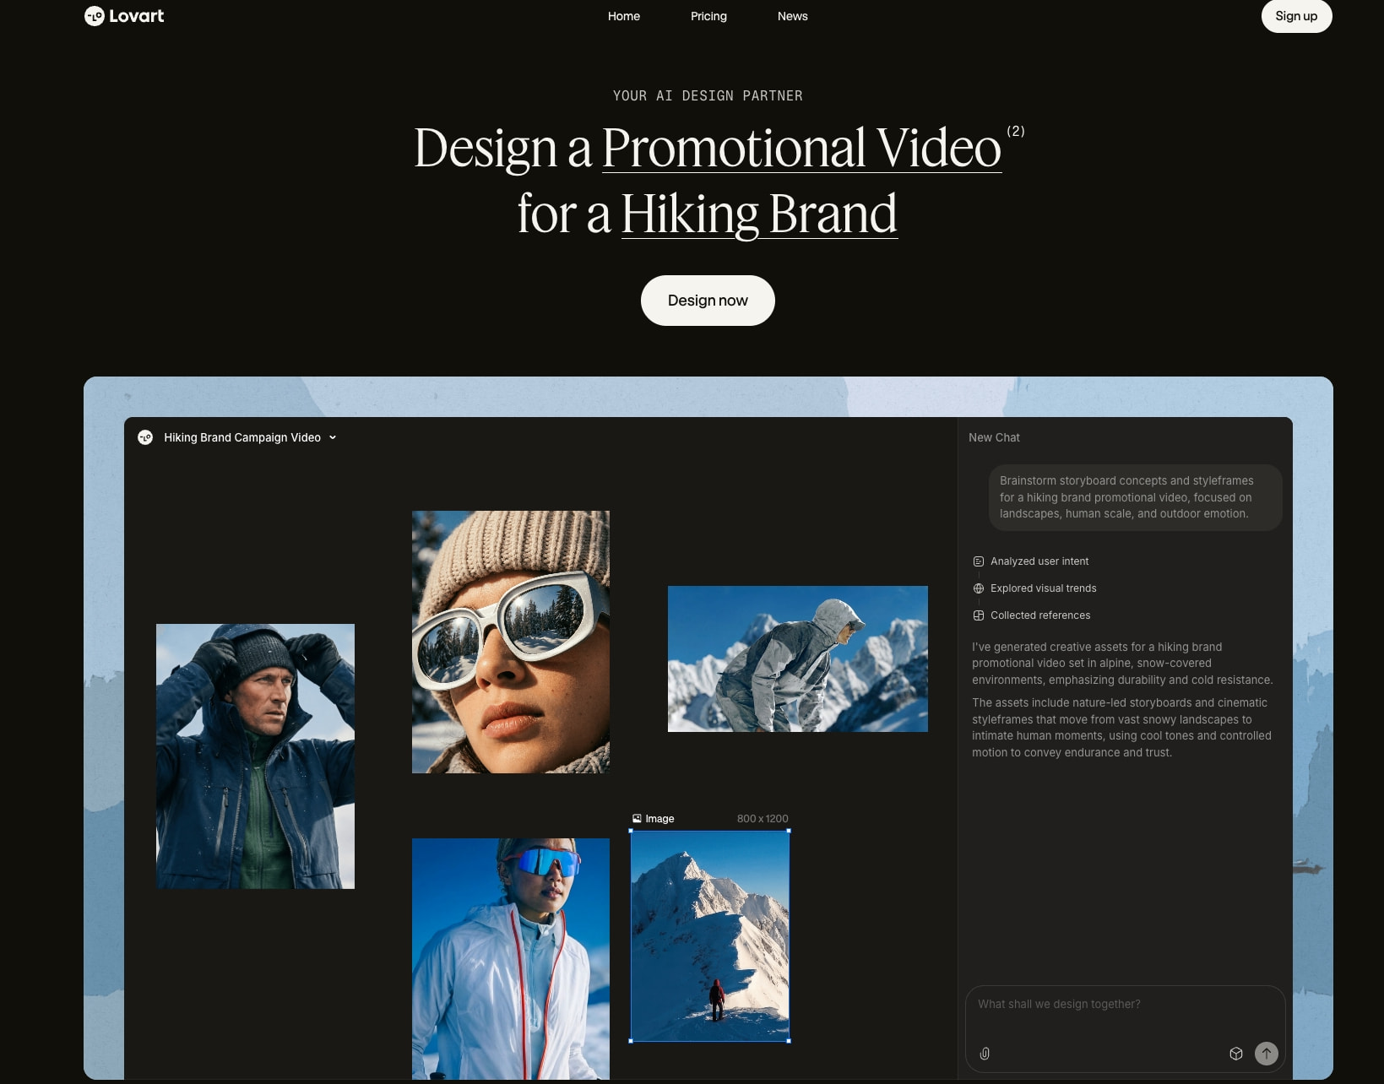Open the News menu item
The image size is (1384, 1084).
click(x=792, y=16)
